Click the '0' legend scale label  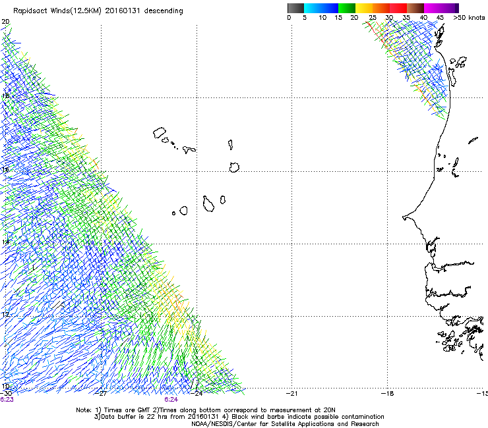click(x=289, y=18)
